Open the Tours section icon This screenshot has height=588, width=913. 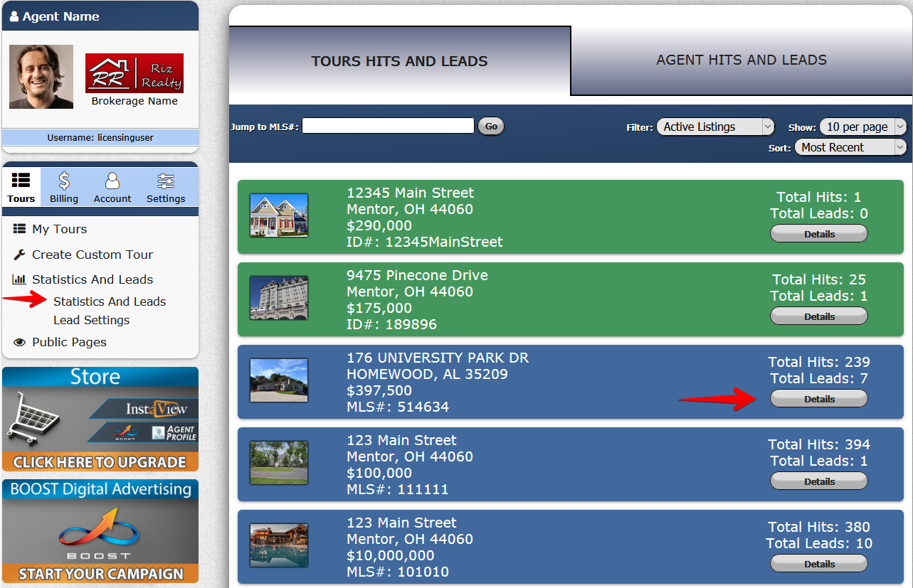pos(21,181)
